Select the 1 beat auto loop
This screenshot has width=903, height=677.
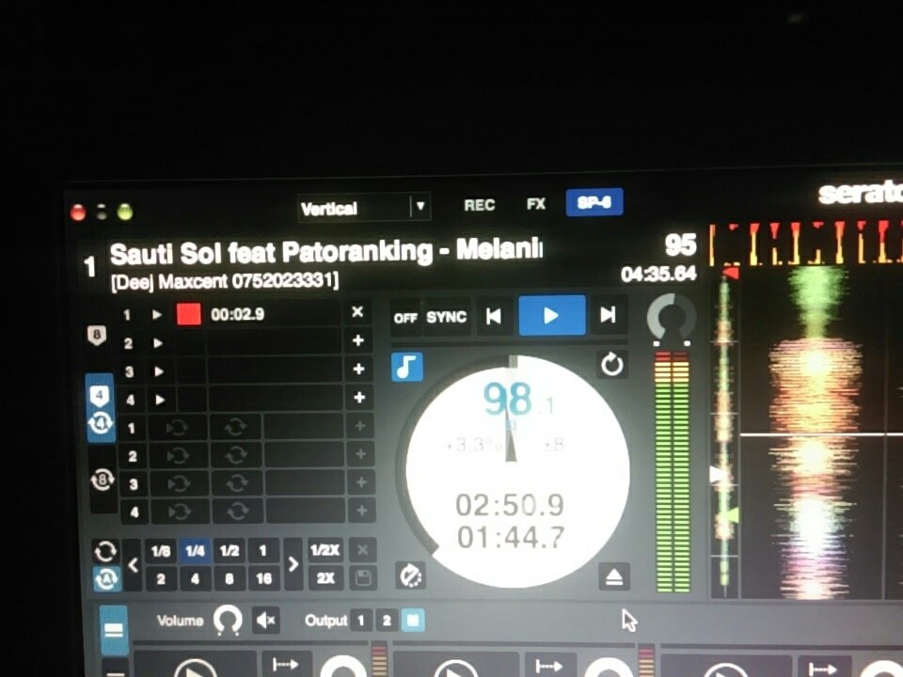tap(263, 551)
